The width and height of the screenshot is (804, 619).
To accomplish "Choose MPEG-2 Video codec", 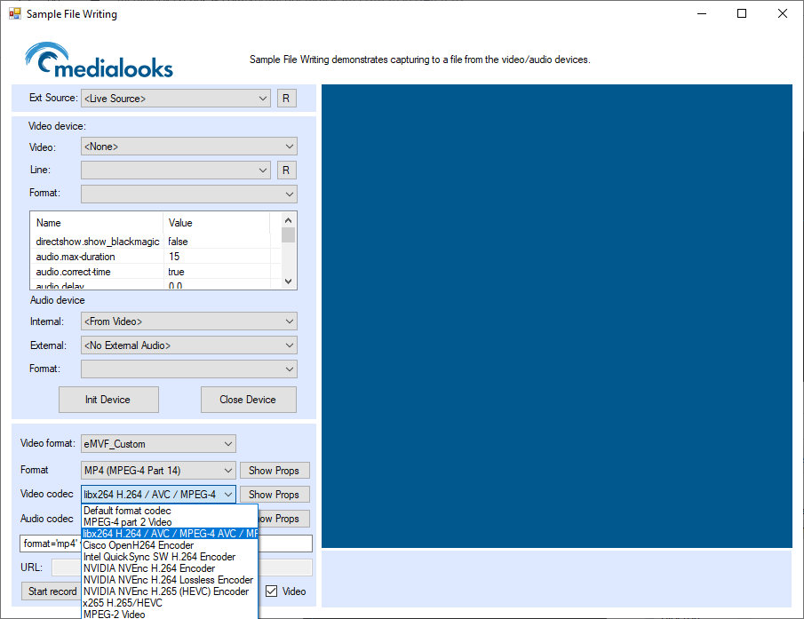I will click(170, 615).
